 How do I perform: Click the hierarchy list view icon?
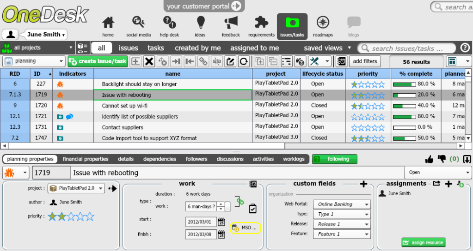pos(287,61)
